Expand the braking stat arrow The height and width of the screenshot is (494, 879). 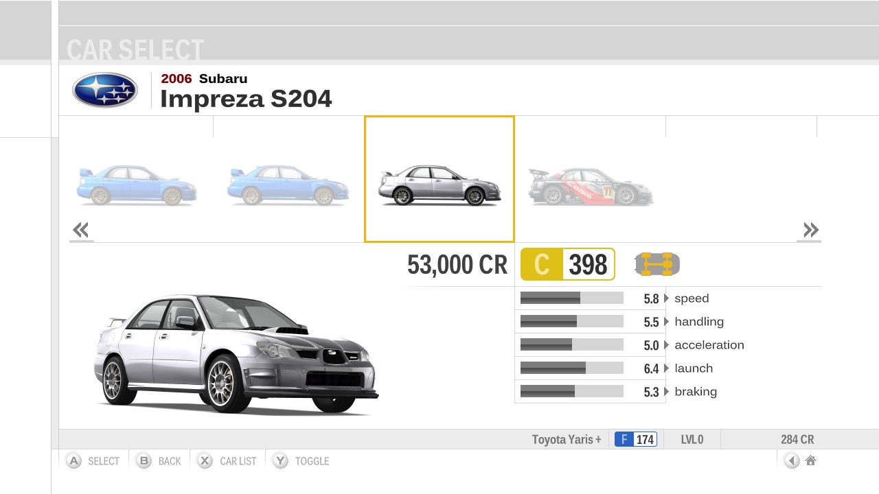(666, 392)
